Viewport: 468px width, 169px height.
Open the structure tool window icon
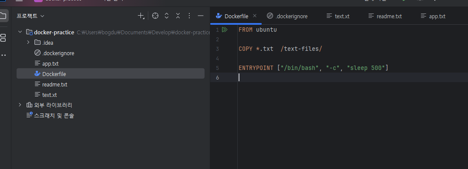tap(3, 38)
